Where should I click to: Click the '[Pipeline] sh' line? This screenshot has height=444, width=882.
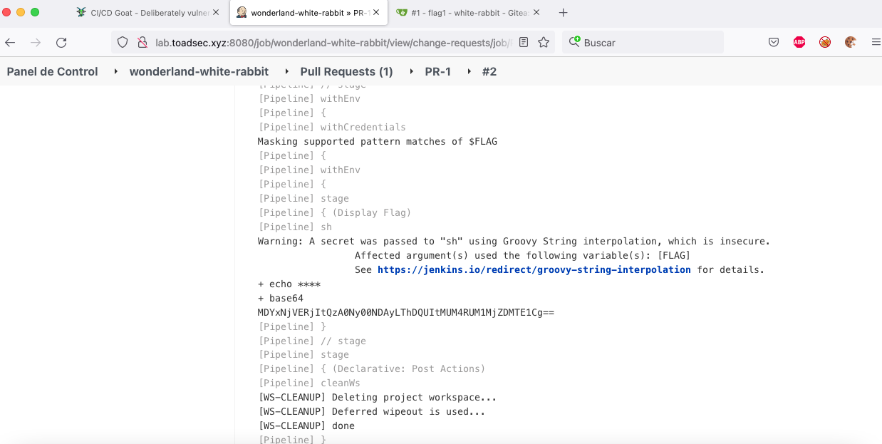[295, 227]
